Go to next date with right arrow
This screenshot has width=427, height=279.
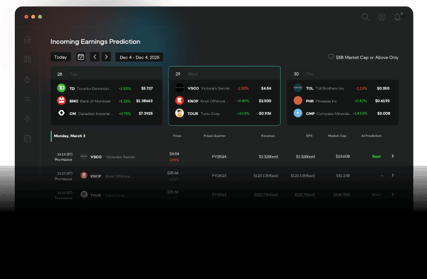(x=106, y=57)
